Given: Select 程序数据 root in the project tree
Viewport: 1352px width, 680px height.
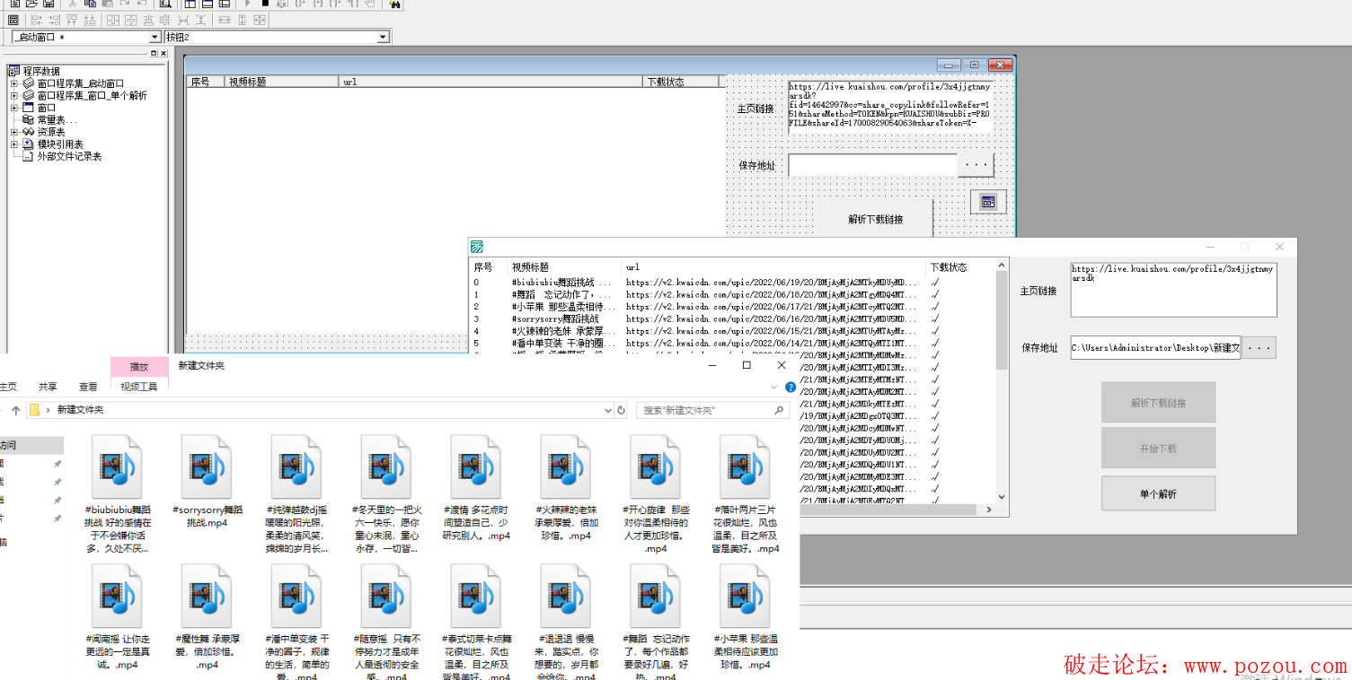Looking at the screenshot, I should pos(41,71).
